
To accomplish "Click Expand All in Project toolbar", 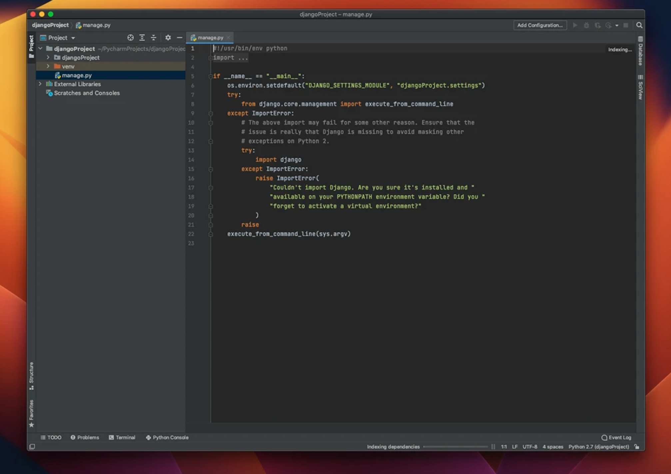I will (142, 37).
